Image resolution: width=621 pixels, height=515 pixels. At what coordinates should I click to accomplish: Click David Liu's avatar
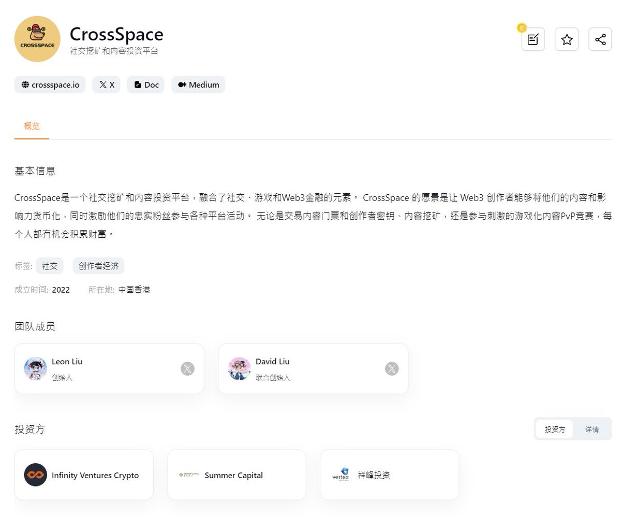point(239,368)
